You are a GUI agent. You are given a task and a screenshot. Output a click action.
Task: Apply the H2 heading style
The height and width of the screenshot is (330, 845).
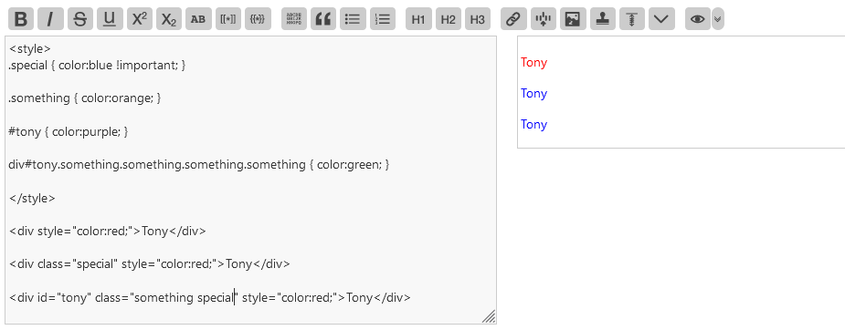448,19
